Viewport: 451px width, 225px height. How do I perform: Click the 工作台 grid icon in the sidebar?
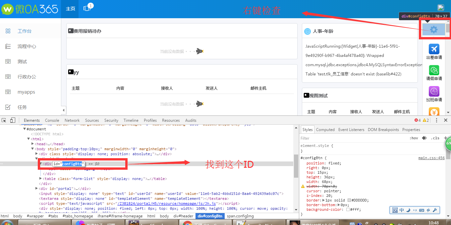[x=8, y=31]
